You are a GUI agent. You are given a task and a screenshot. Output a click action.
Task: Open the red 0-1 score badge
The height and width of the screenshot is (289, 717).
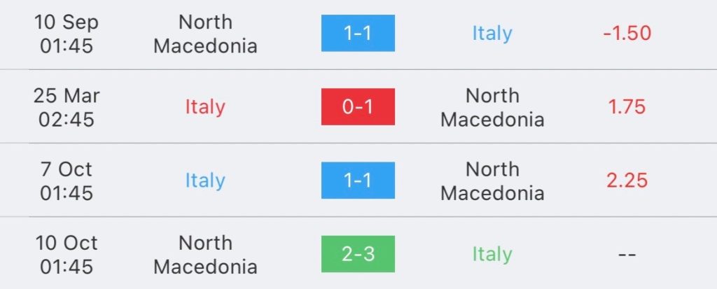click(358, 106)
